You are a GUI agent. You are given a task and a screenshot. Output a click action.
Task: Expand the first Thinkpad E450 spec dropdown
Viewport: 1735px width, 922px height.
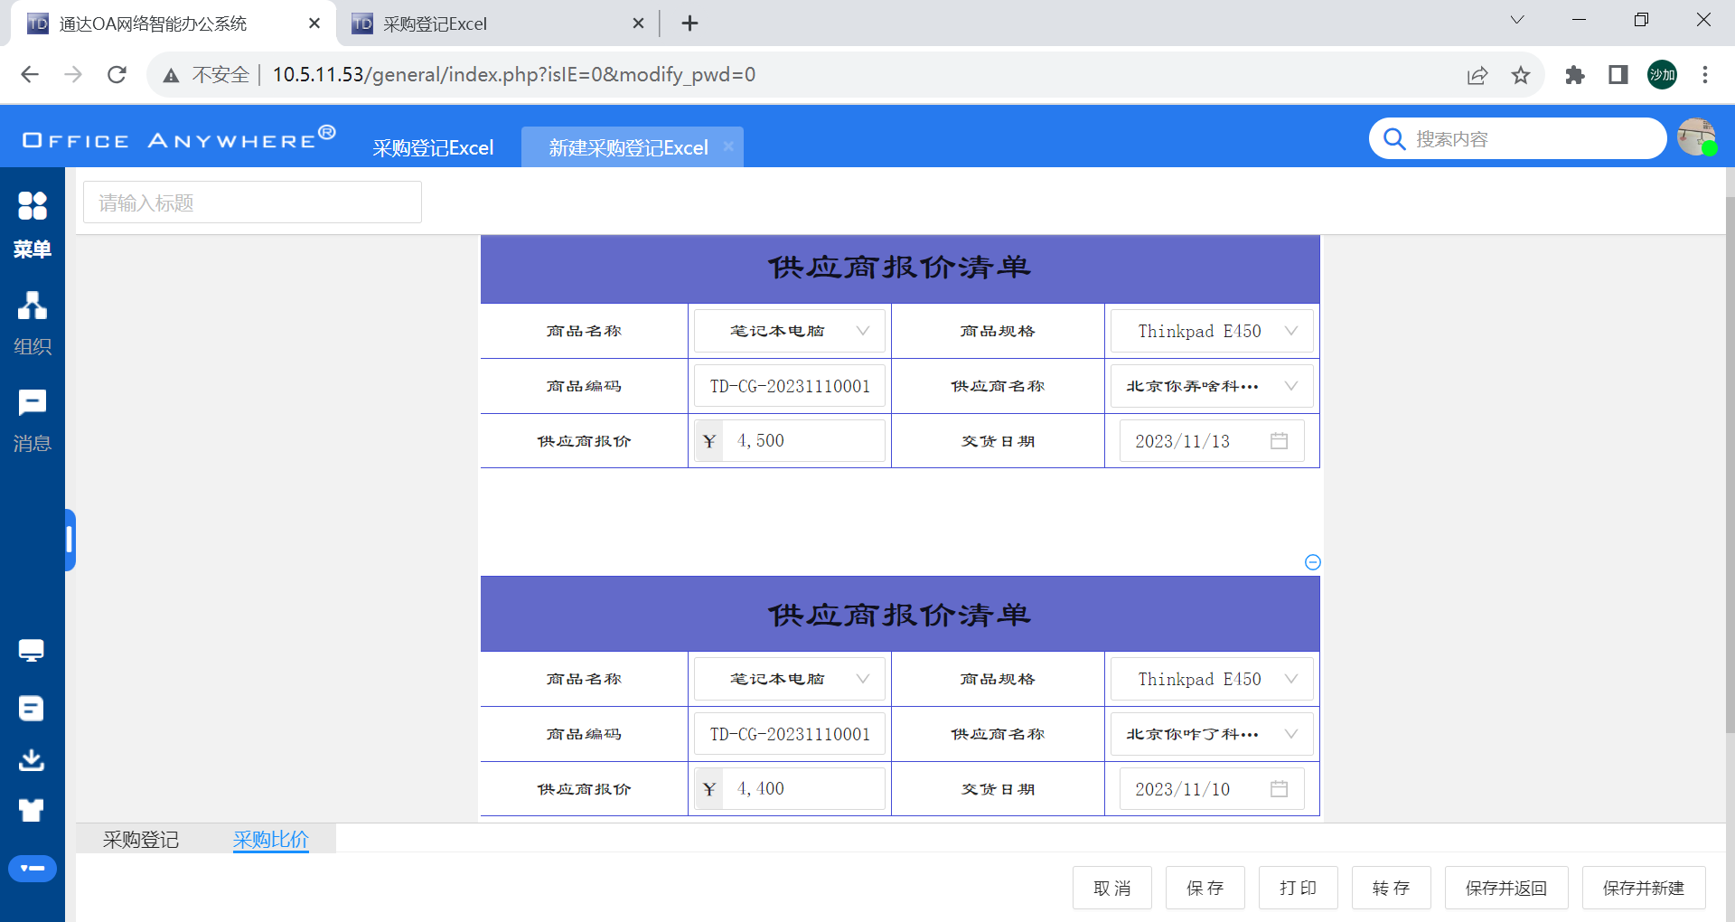point(1290,331)
